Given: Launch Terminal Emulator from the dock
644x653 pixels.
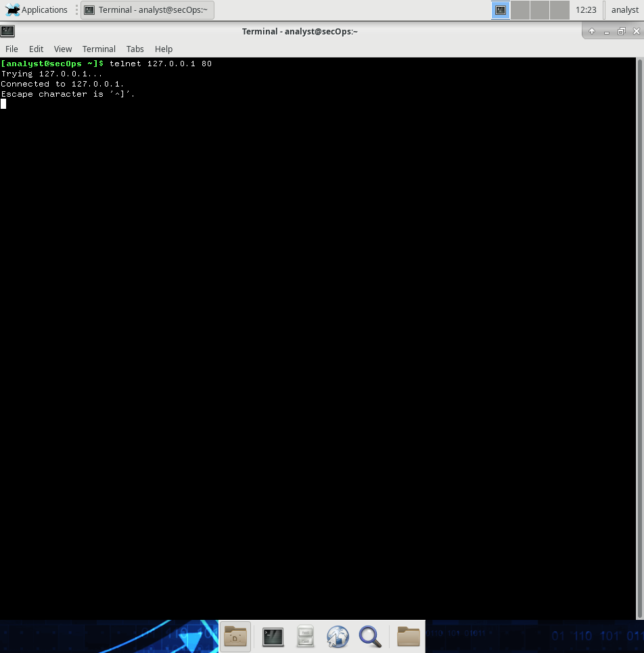Looking at the screenshot, I should [273, 636].
